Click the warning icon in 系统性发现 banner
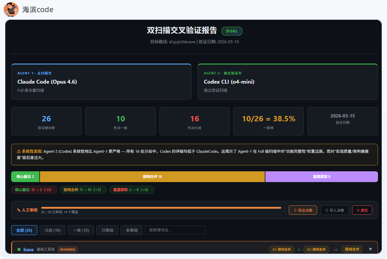 click(19, 151)
